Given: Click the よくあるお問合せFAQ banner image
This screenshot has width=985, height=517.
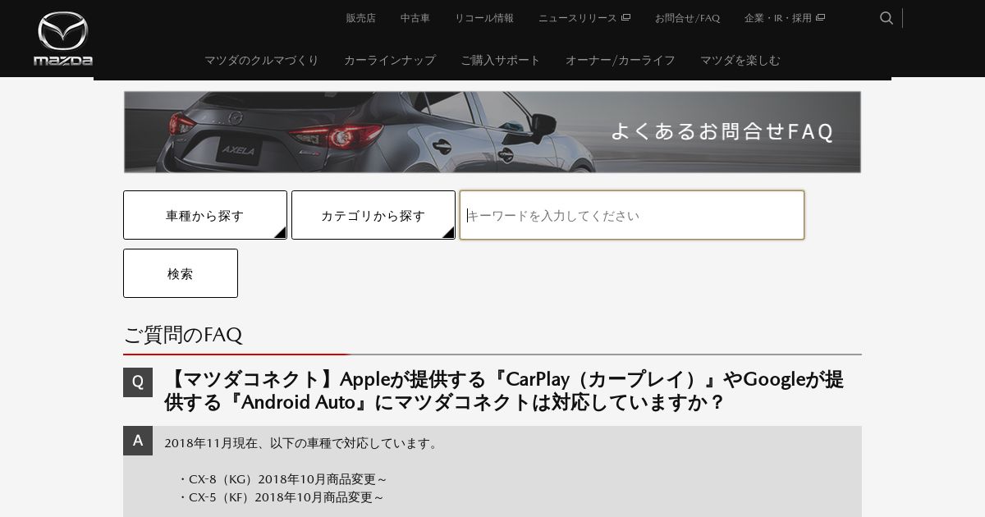Looking at the screenshot, I should (x=492, y=132).
